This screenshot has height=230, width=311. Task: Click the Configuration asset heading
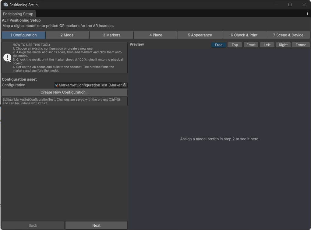coord(19,79)
